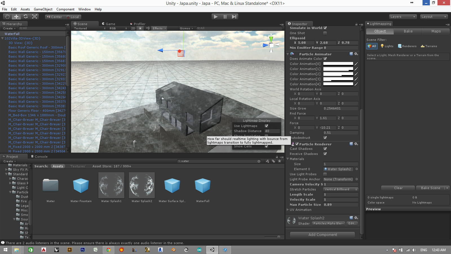
Task: Open RGB render mode dropdown
Action: click(118, 28)
